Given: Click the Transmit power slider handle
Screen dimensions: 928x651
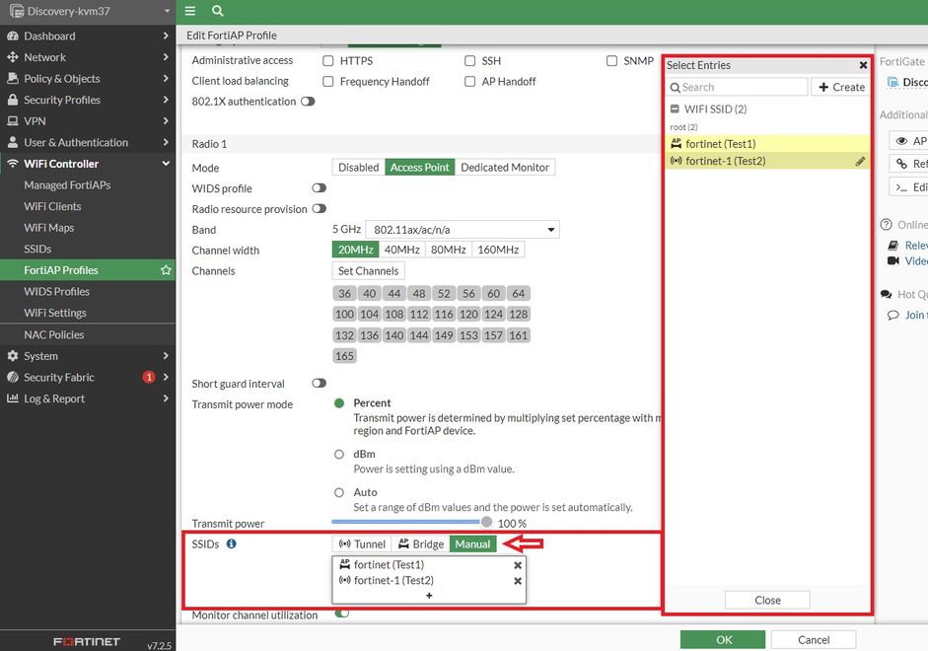Looking at the screenshot, I should pos(486,522).
